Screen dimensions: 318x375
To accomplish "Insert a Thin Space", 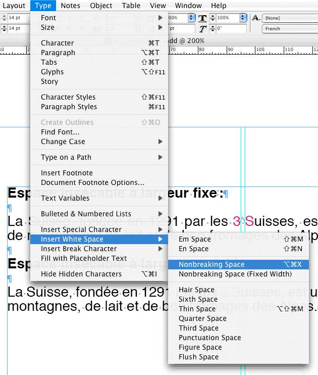I will point(238,309).
